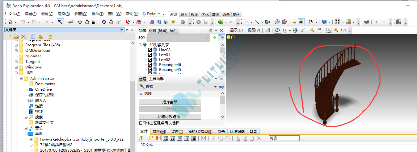This screenshot has height=152, width=417.
Task: Expand the Tangent folder node
Action: (x=16, y=62)
